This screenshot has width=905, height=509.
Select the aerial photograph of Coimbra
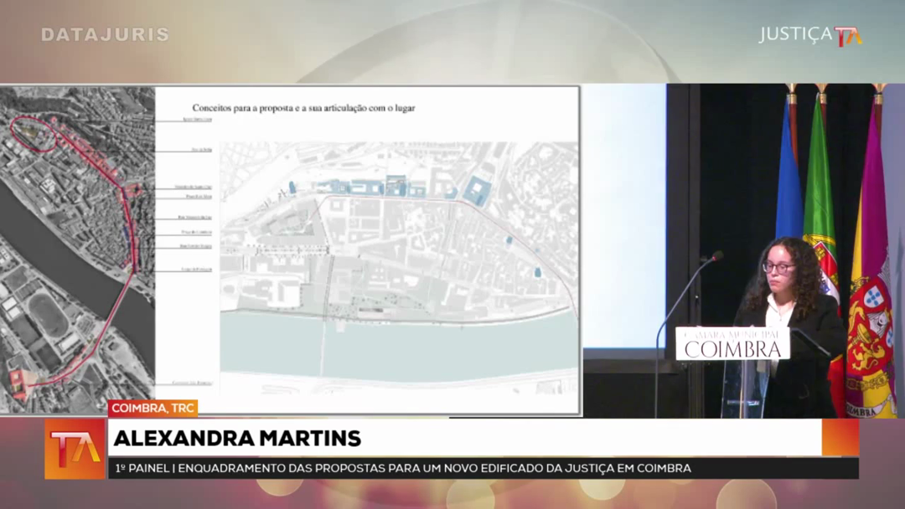pos(77,251)
